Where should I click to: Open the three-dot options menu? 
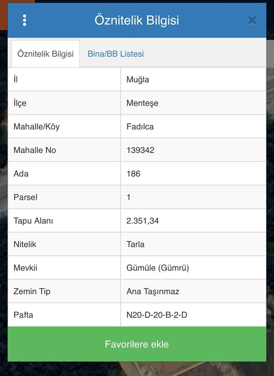tap(24, 20)
